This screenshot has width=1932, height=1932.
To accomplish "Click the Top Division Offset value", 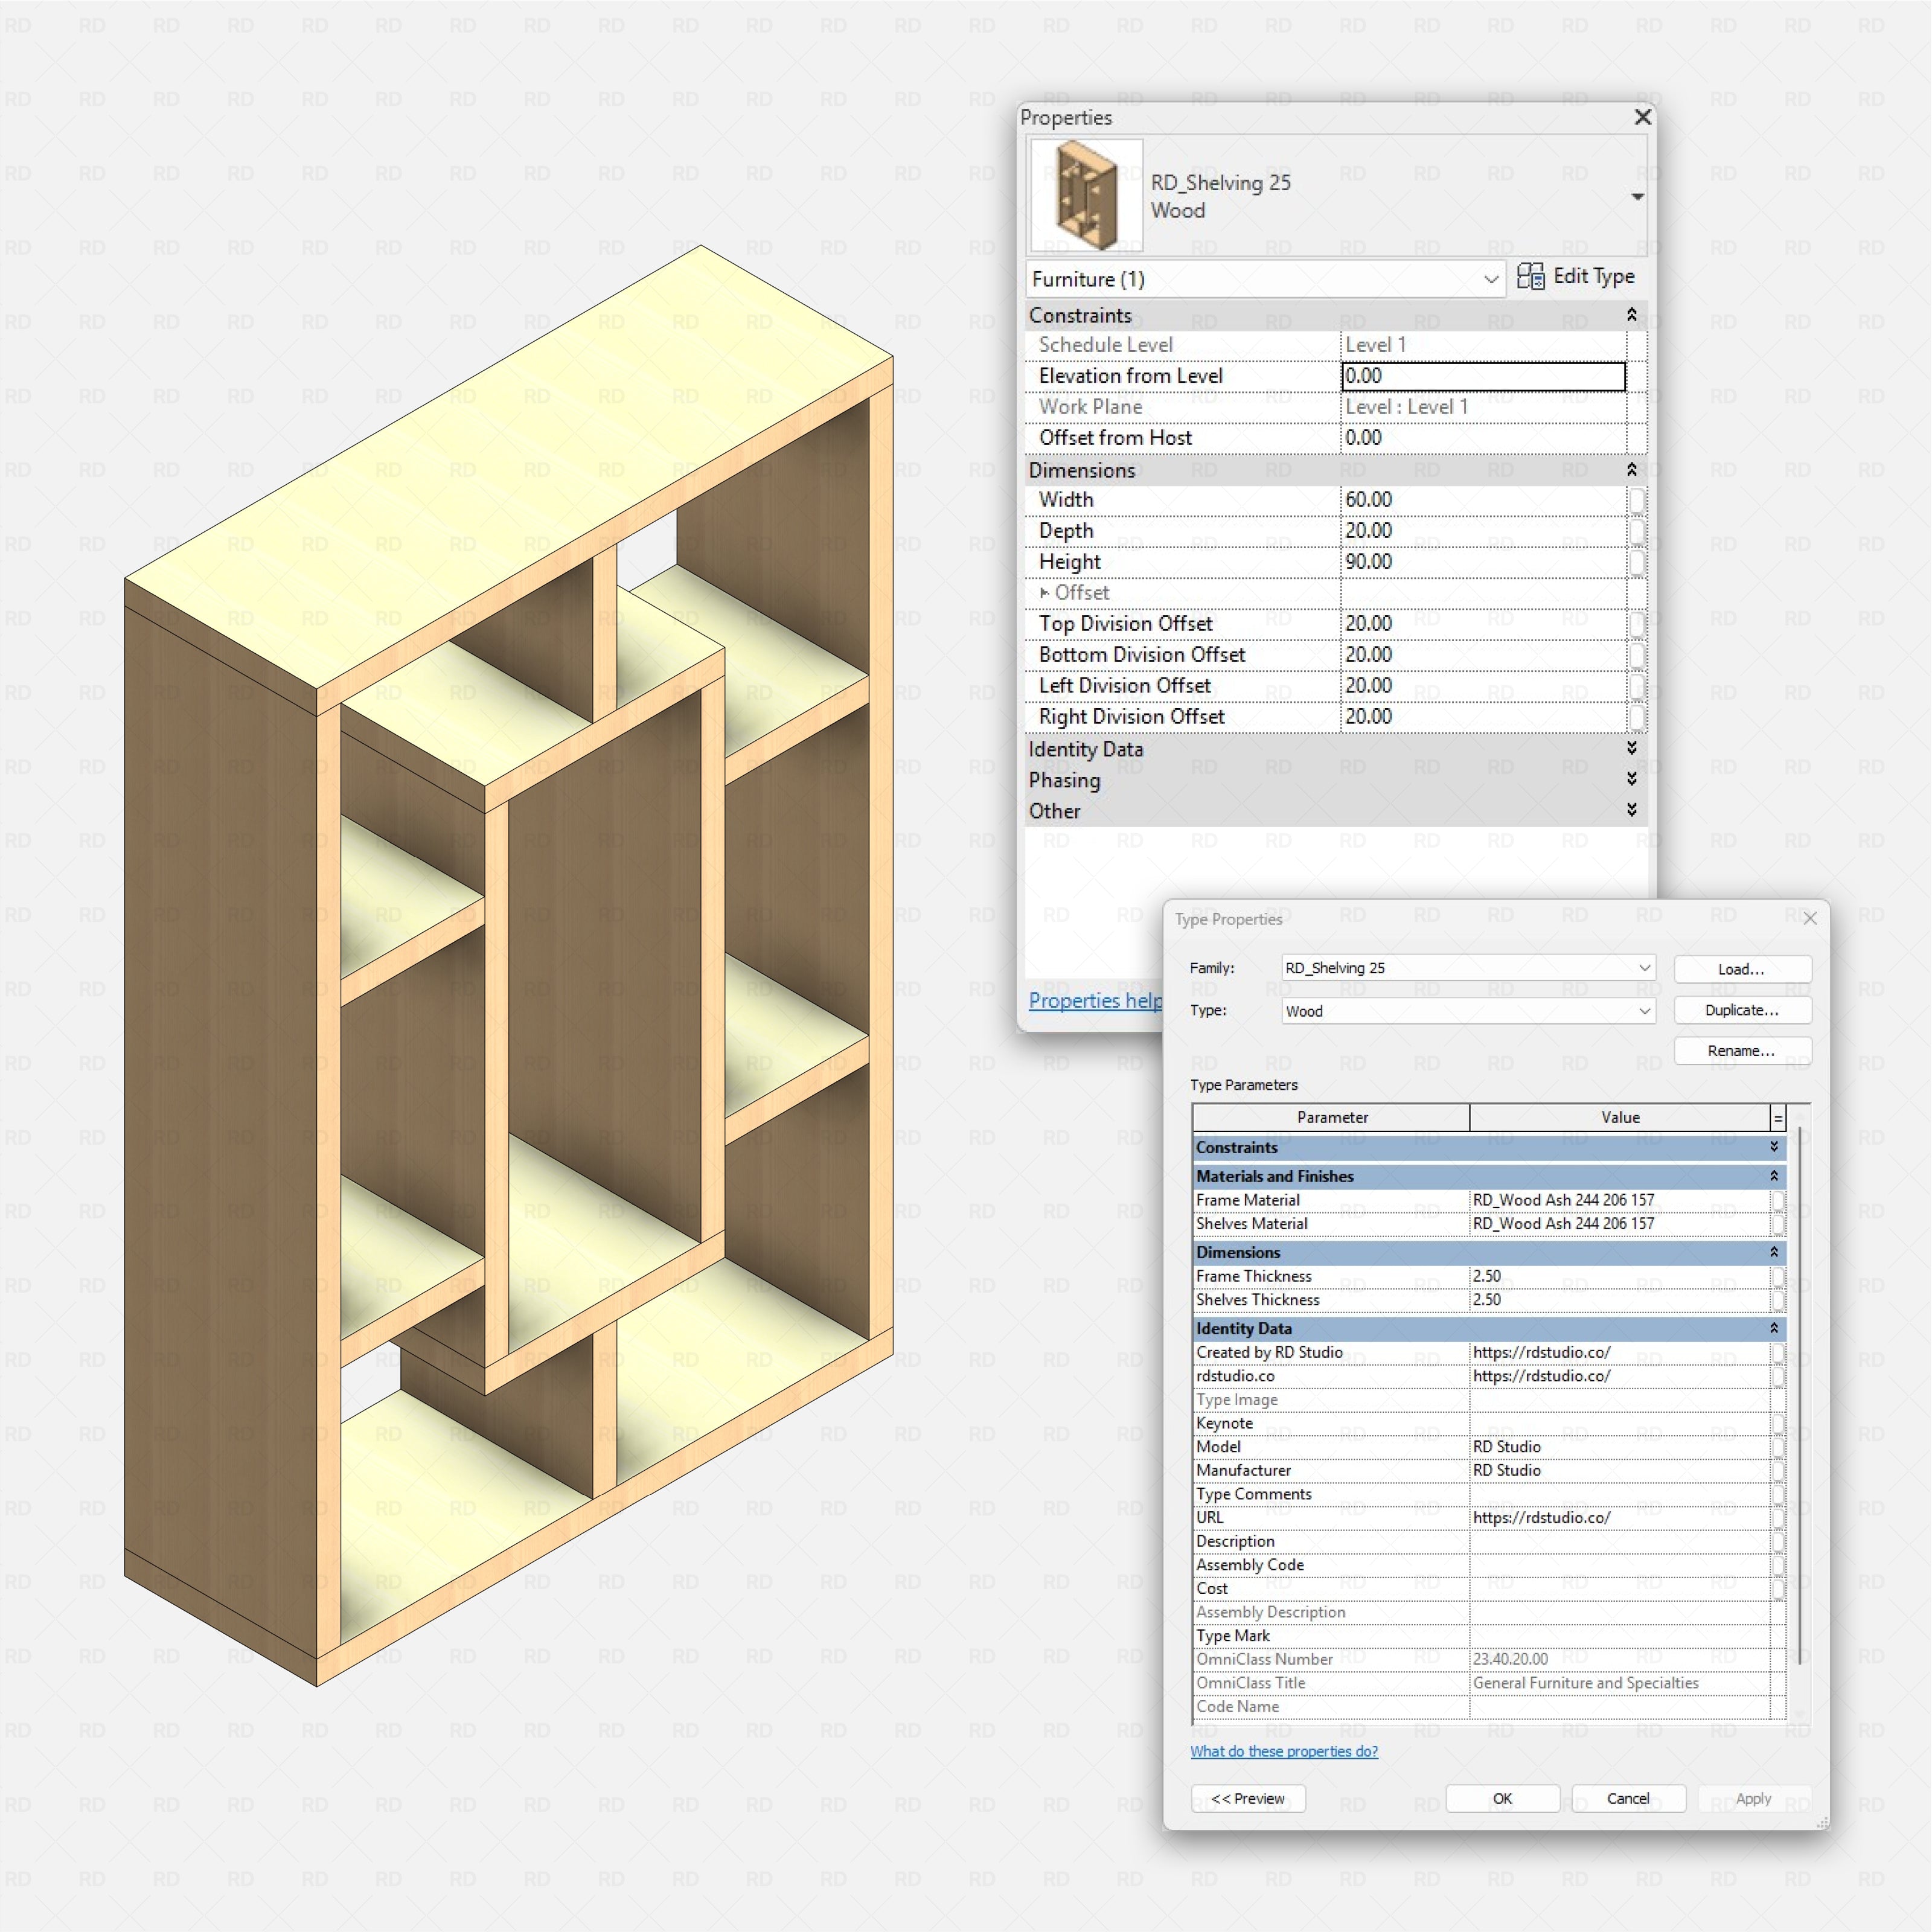I will click(1483, 624).
